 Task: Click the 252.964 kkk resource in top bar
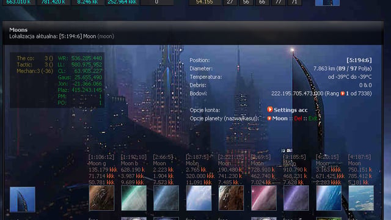(x=122, y=2)
